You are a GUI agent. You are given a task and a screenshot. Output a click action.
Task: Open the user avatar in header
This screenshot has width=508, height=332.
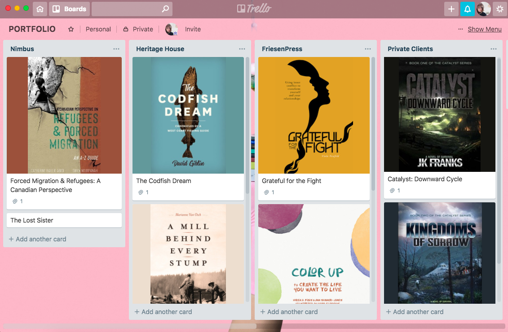tap(484, 9)
